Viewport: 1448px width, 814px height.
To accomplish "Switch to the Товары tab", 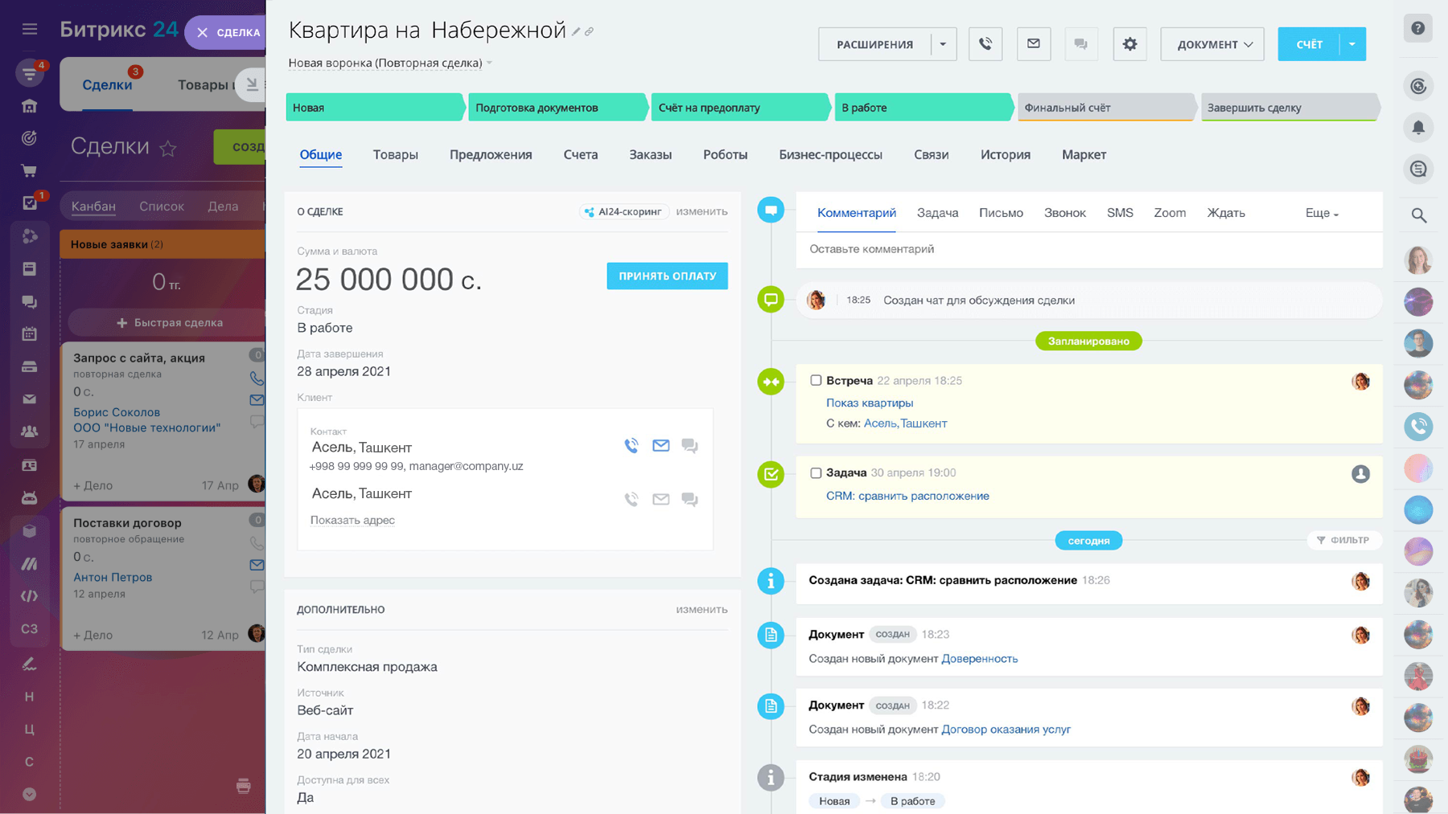I will [395, 154].
